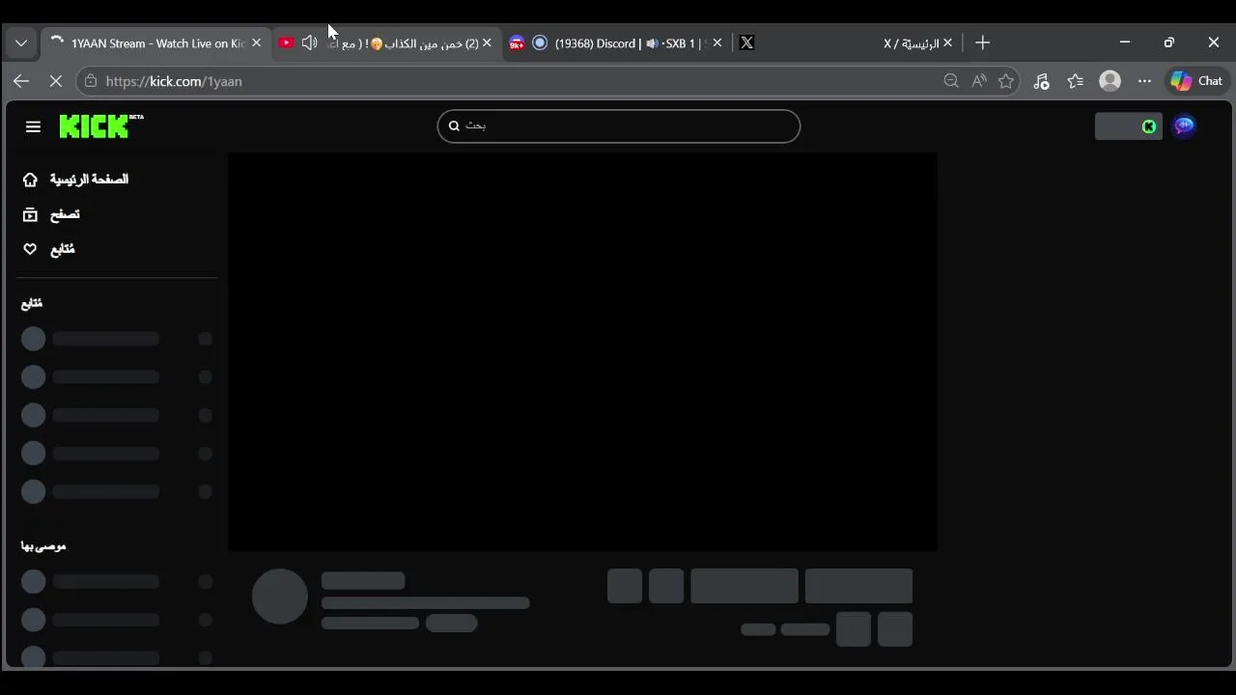Image resolution: width=1236 pixels, height=695 pixels.
Task: Open read aloud in address bar
Action: 979,81
